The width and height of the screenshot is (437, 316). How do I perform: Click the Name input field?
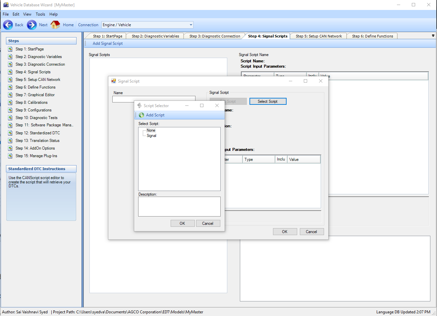click(x=154, y=99)
